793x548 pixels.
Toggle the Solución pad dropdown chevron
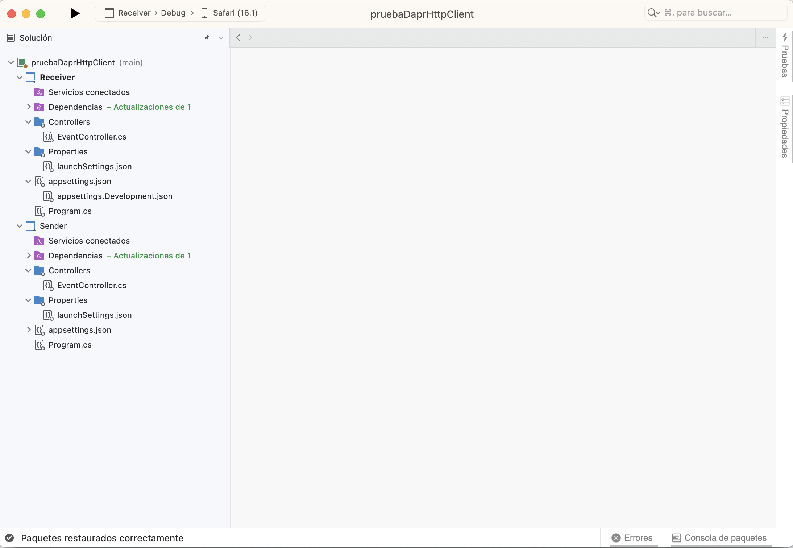221,37
